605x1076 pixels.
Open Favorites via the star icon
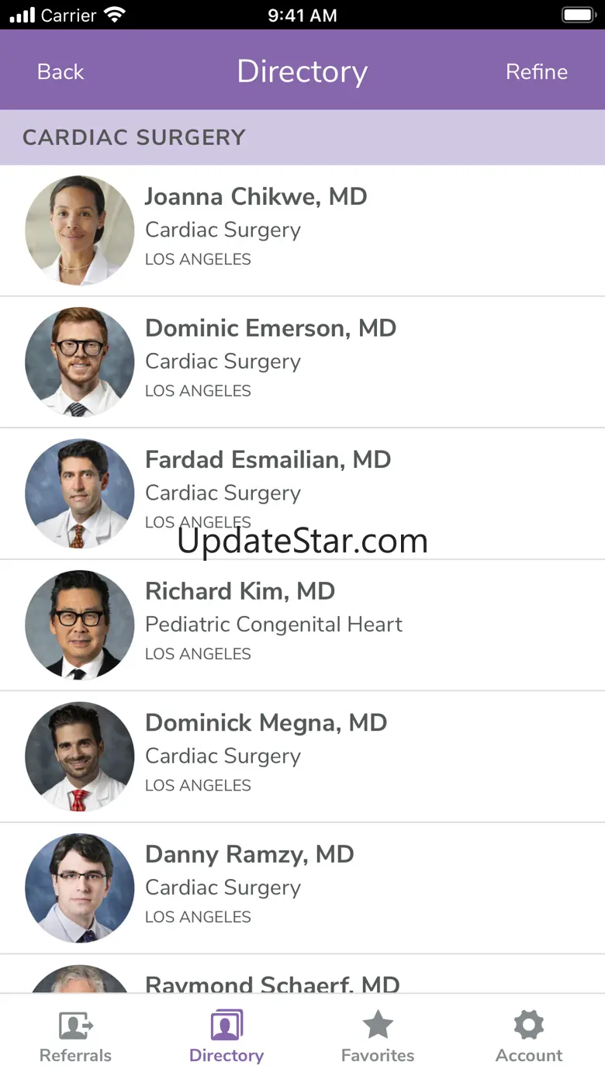coord(378,1026)
